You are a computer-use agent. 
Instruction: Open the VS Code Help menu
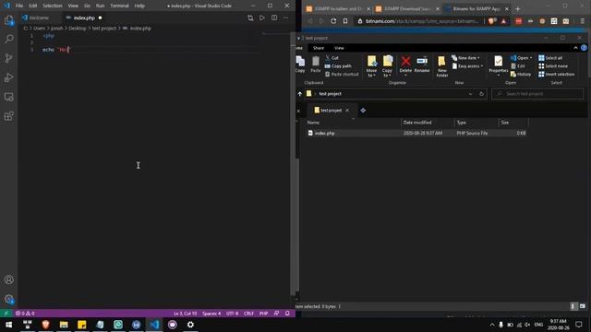(x=139, y=6)
